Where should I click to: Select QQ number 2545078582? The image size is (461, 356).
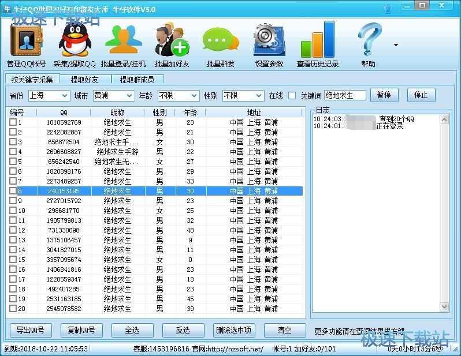coord(64,309)
